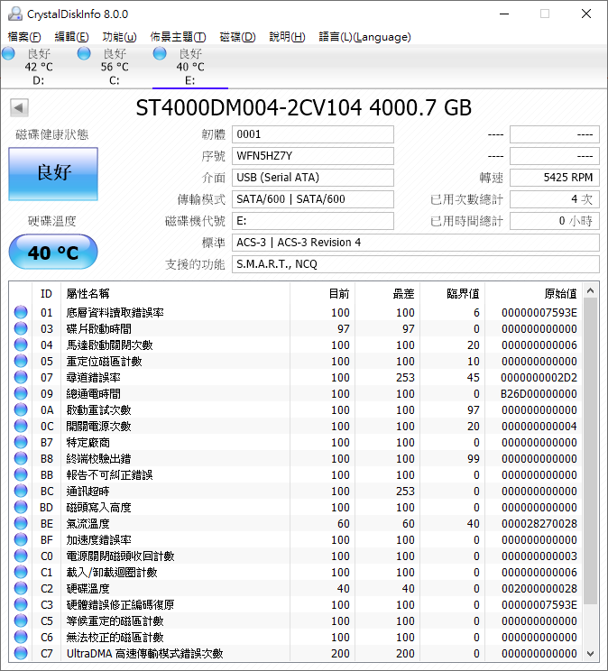Image resolution: width=608 pixels, height=671 pixels.
Task: Click status orb for attribute C5
Action: coord(21,621)
